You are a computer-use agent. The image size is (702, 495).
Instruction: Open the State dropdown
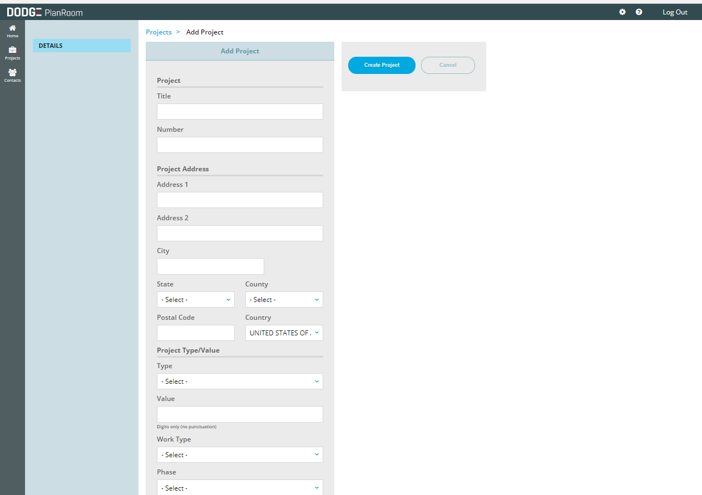(195, 299)
